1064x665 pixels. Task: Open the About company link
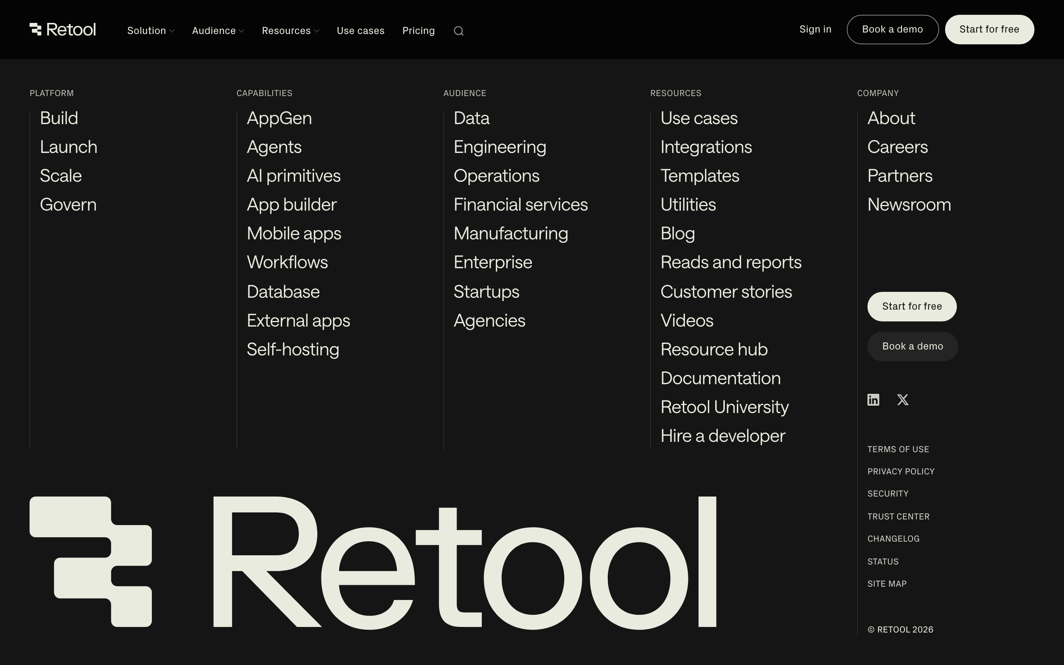[x=891, y=118]
